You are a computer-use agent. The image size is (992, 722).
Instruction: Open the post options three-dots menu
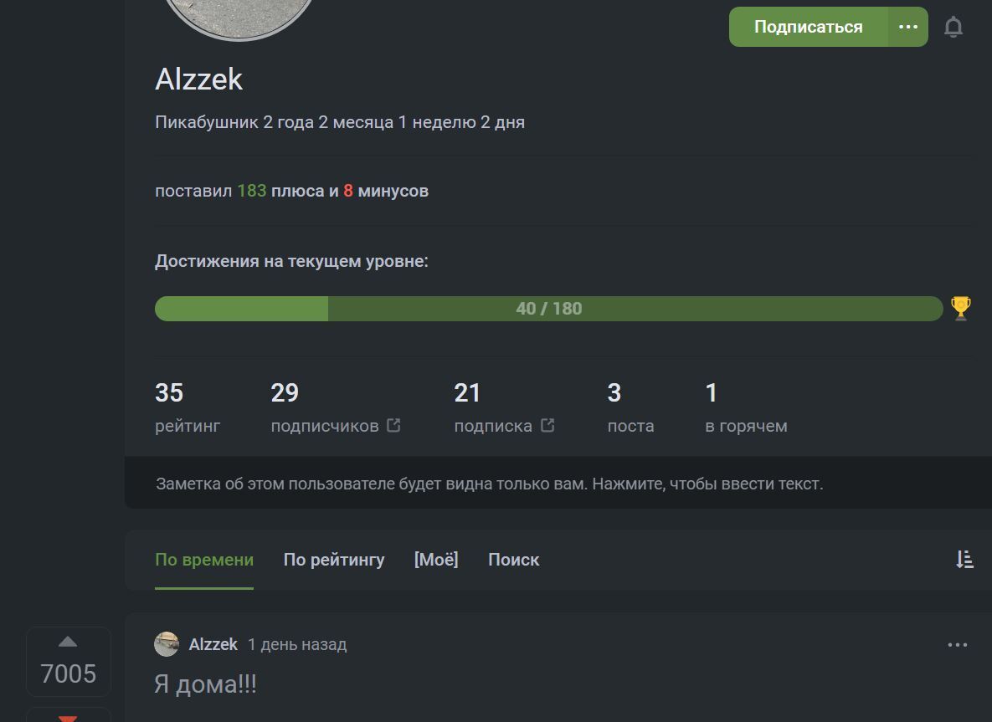(957, 645)
